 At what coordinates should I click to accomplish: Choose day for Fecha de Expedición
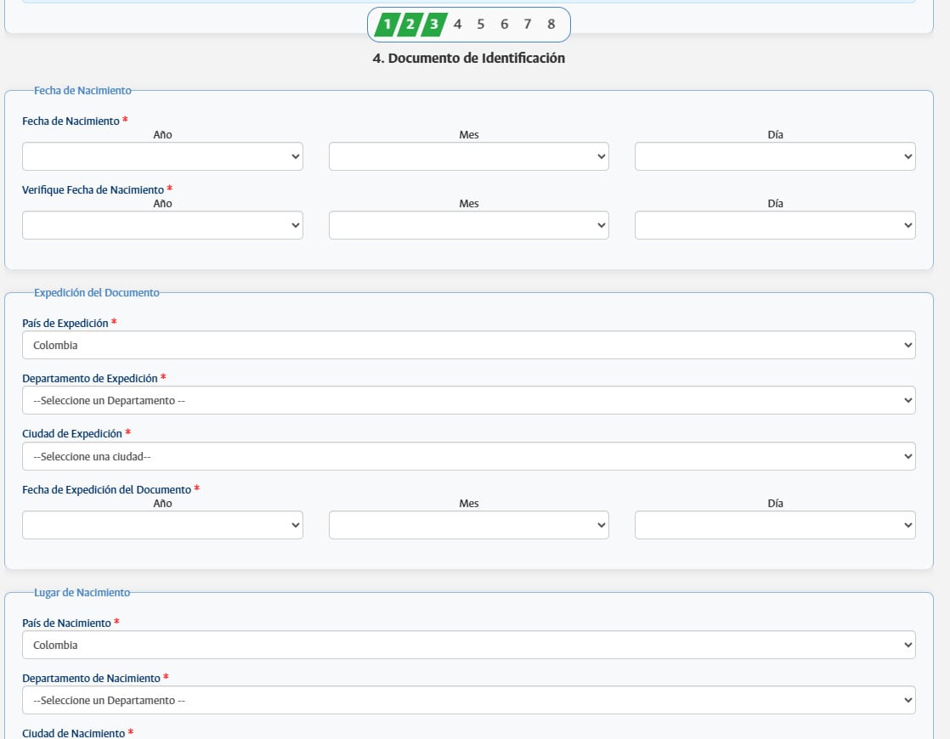774,525
